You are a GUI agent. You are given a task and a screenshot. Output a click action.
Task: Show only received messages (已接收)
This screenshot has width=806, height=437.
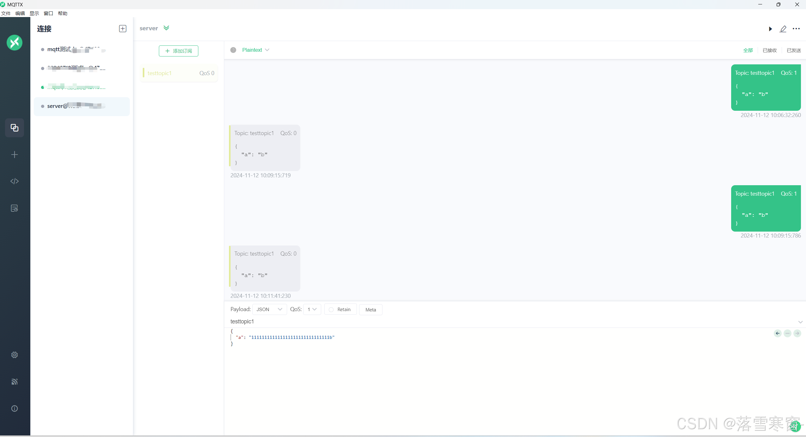(x=769, y=50)
